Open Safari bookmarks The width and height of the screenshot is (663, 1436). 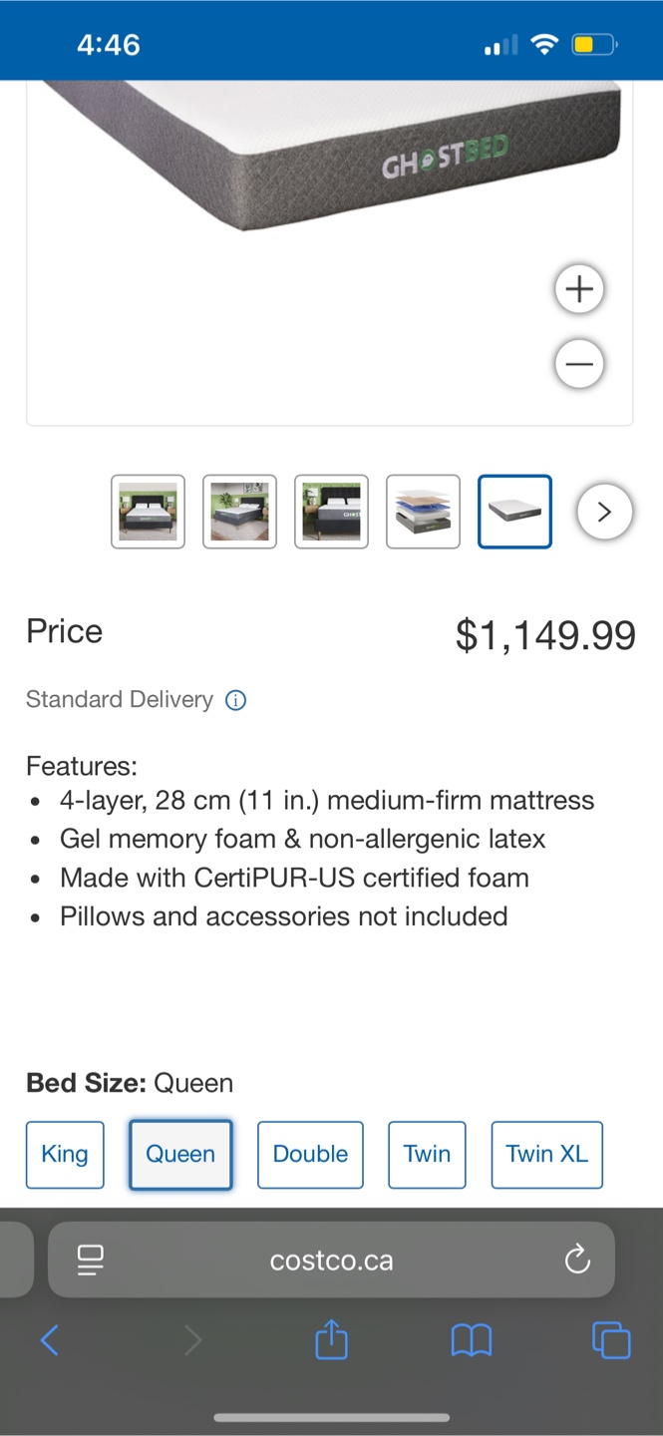coord(471,1340)
